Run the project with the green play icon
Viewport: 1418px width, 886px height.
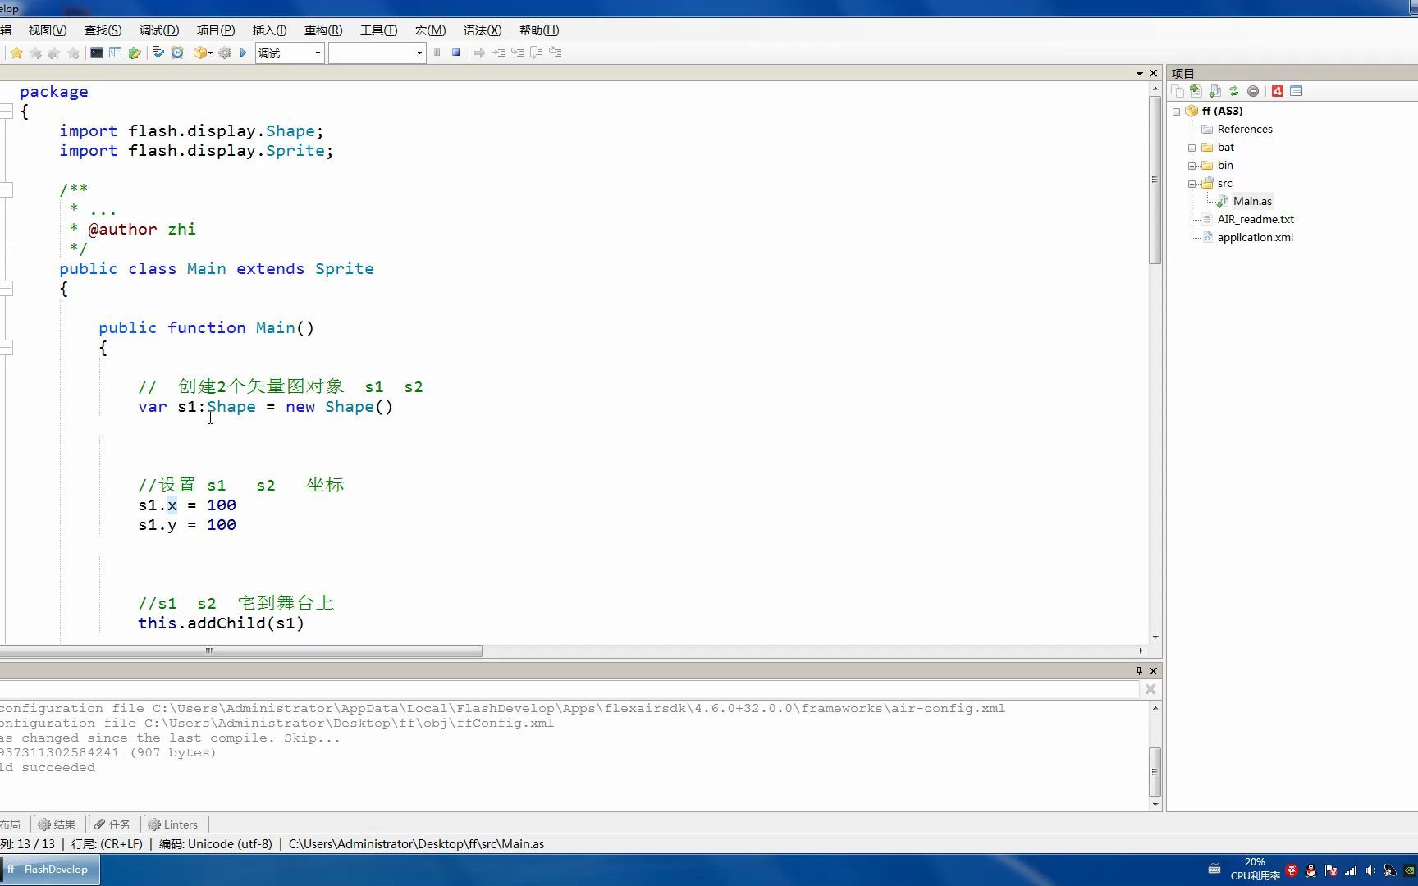[244, 53]
